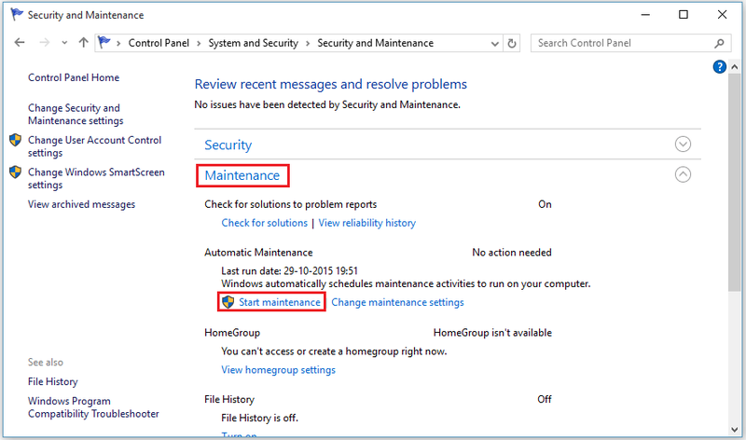The width and height of the screenshot is (746, 440).
Task: Open Change User Account Control settings
Action: [x=95, y=146]
